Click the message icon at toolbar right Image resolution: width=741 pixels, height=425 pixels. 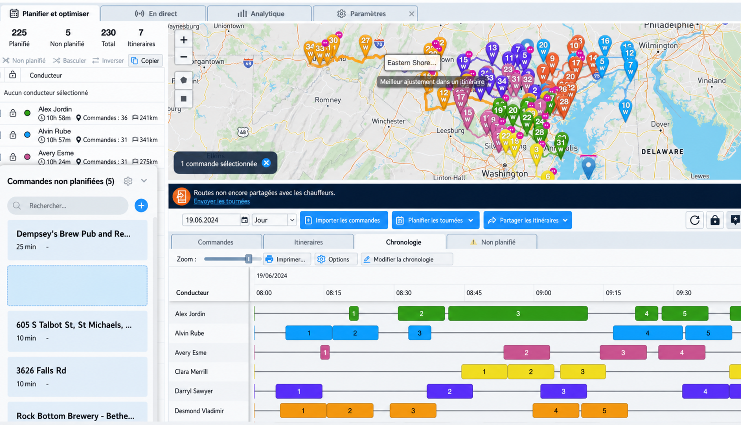tap(735, 220)
